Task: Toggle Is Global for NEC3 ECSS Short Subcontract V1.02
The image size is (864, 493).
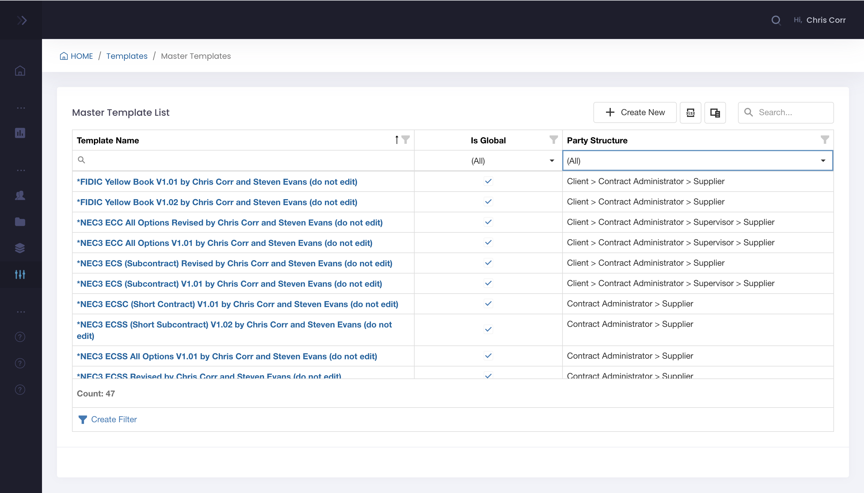Action: click(488, 329)
